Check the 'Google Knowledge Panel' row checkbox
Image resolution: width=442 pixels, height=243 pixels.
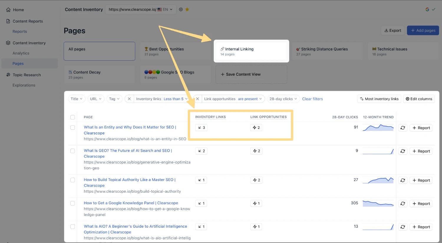[x=72, y=203]
